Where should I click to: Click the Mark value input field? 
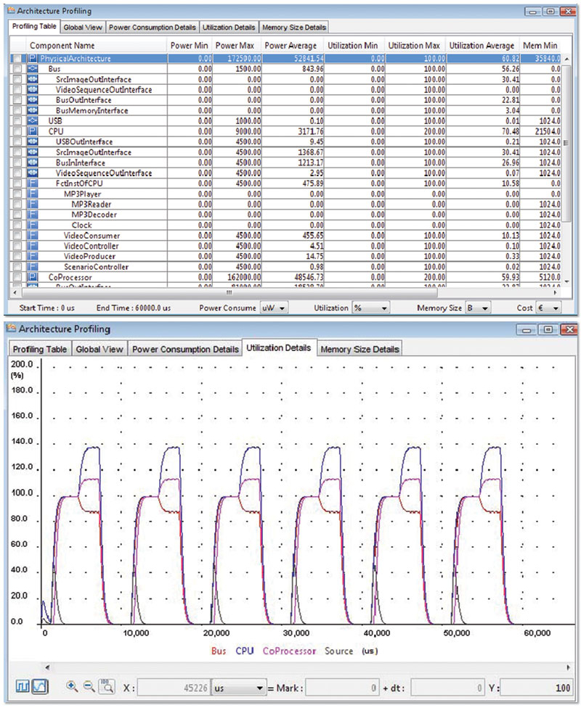(x=342, y=688)
